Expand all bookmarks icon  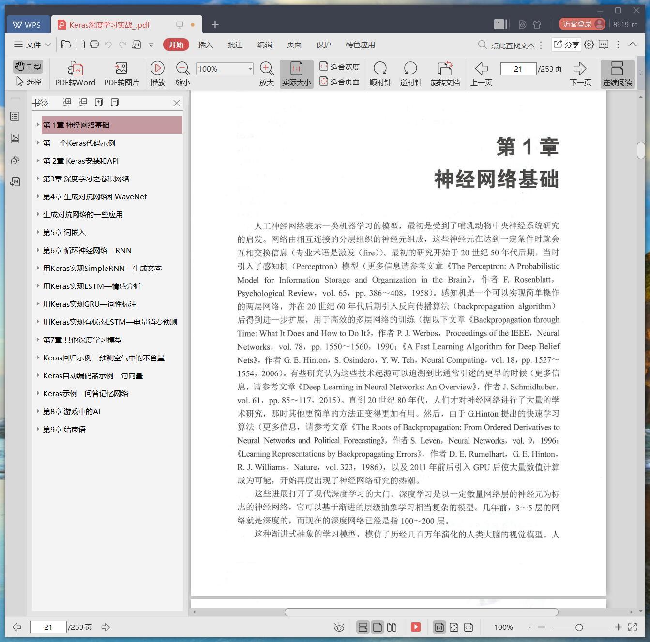coord(67,102)
